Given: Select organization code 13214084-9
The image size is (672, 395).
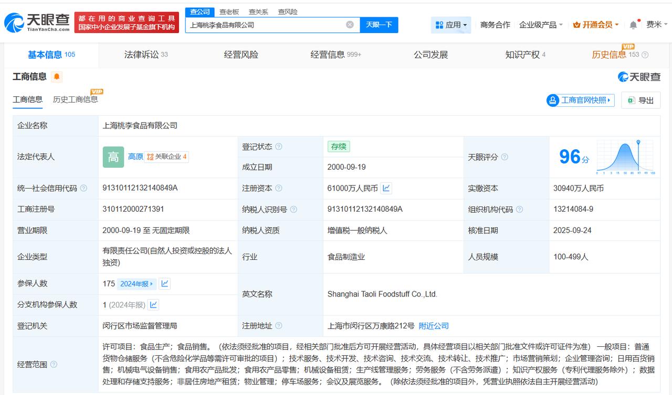Looking at the screenshot, I should [x=573, y=209].
